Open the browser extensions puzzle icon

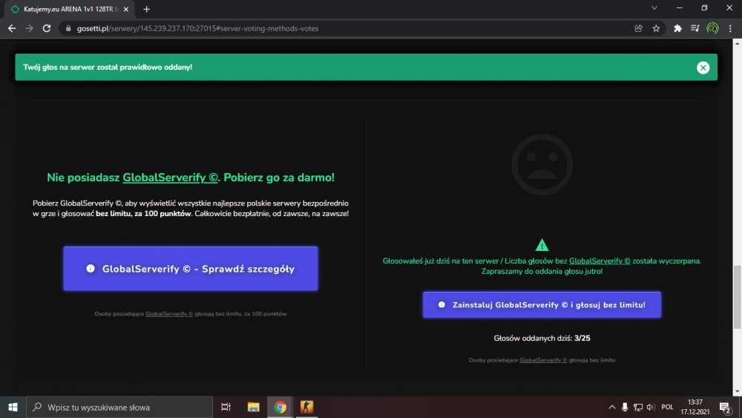(x=677, y=28)
